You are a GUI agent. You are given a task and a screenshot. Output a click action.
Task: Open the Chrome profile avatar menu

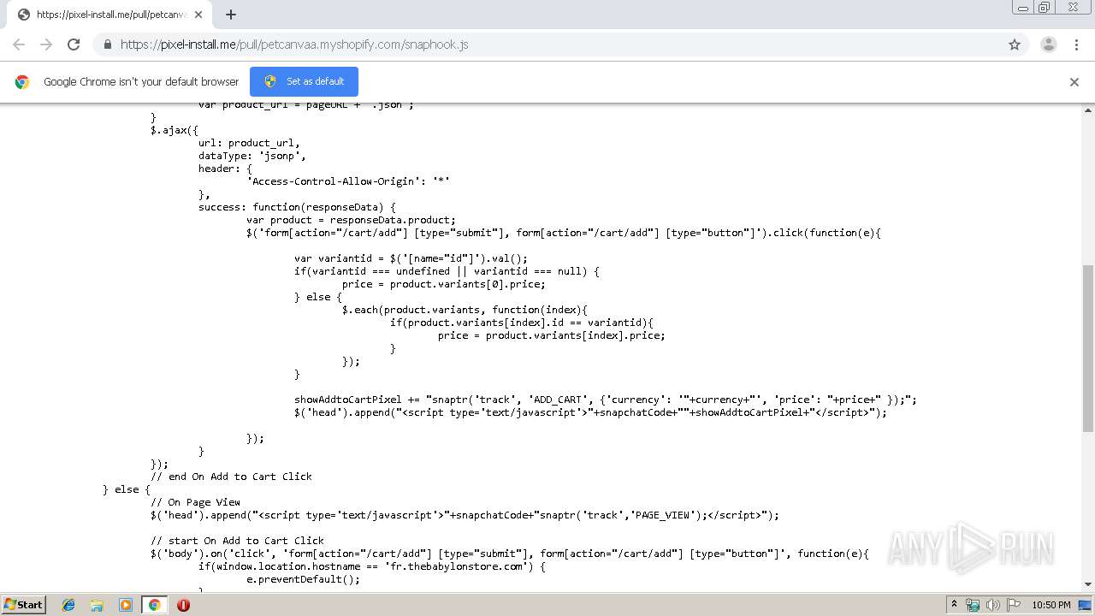[x=1048, y=44]
